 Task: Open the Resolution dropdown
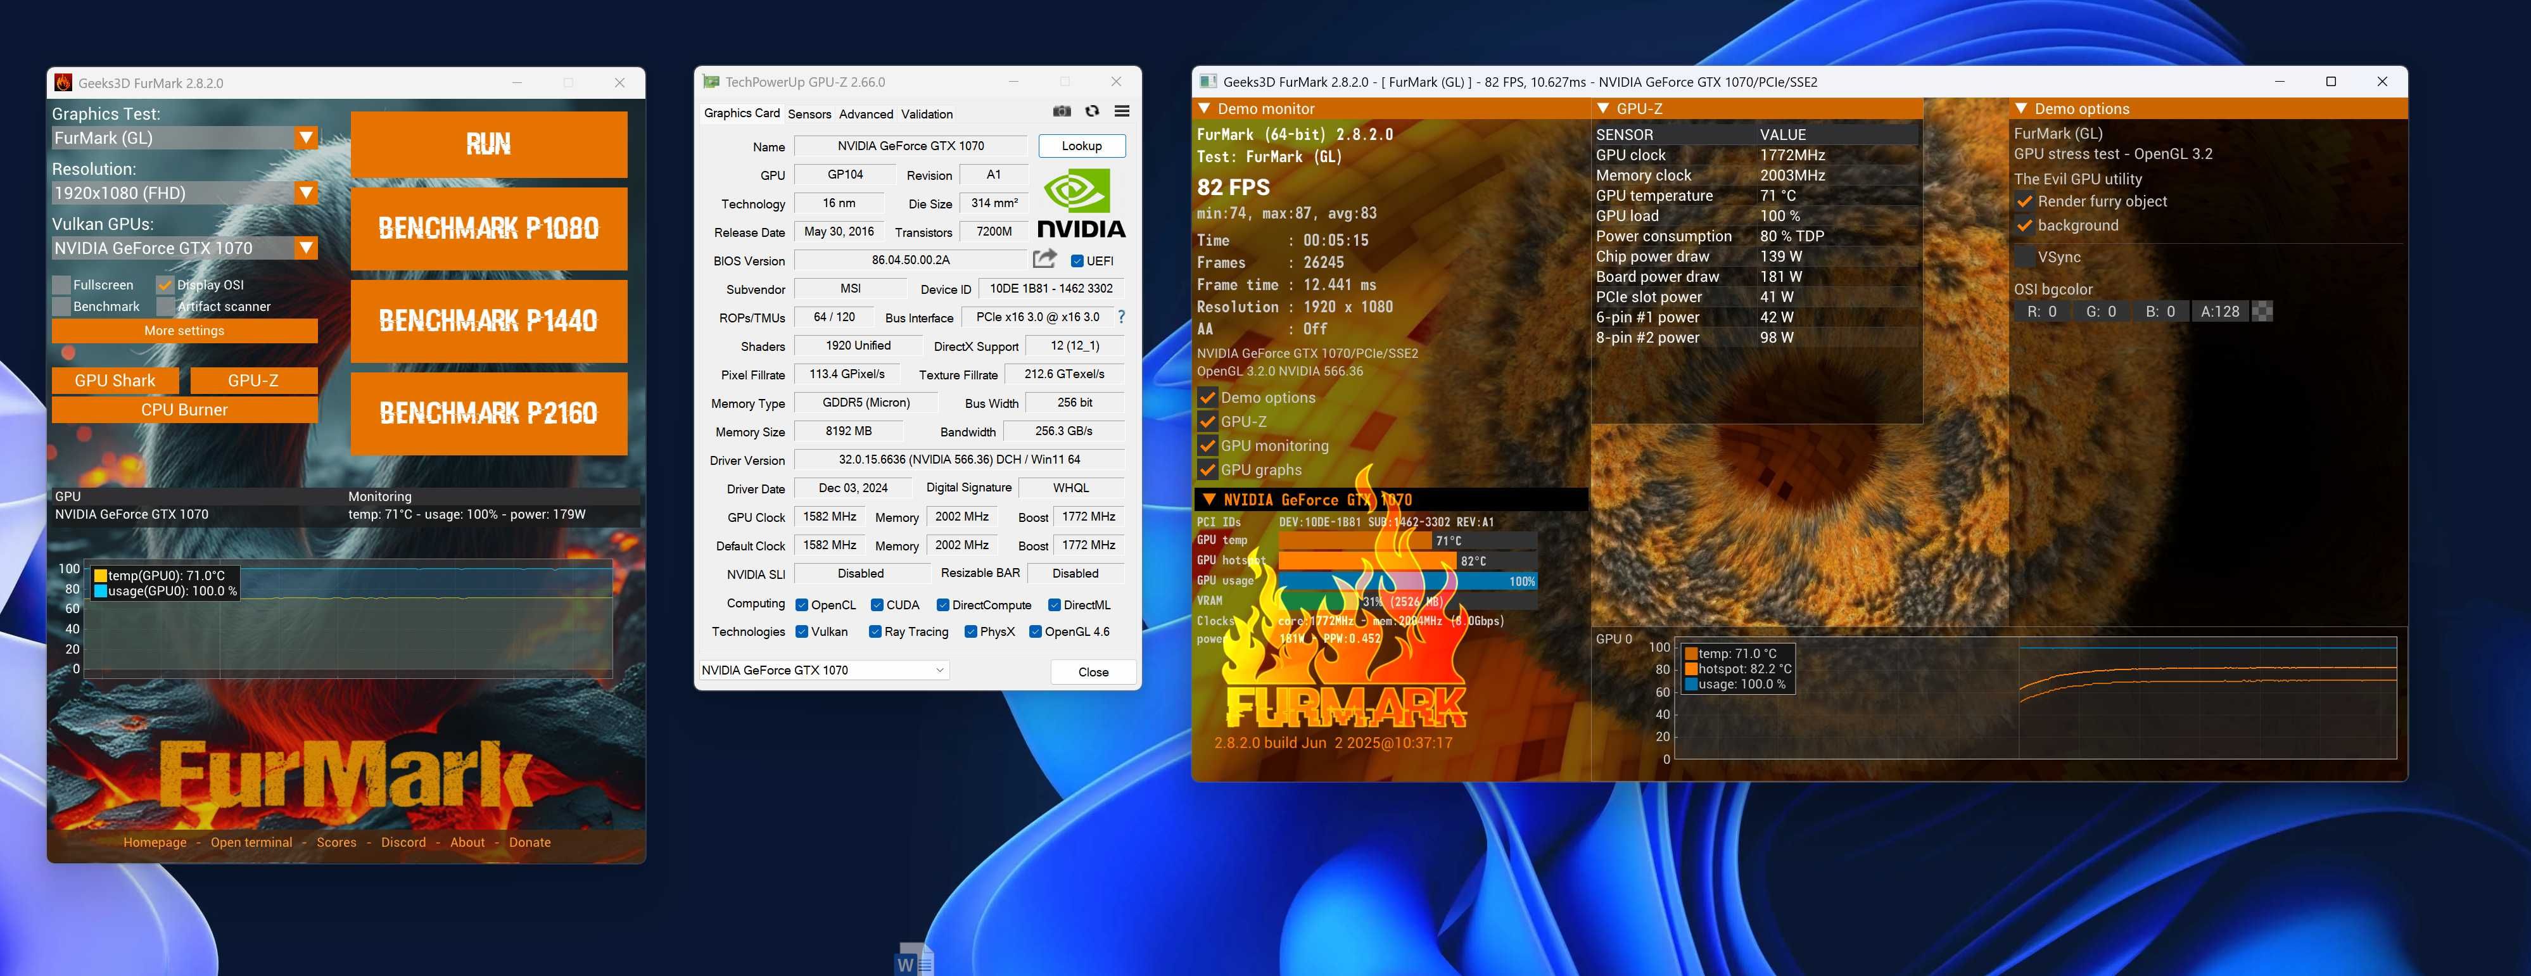pyautogui.click(x=307, y=193)
